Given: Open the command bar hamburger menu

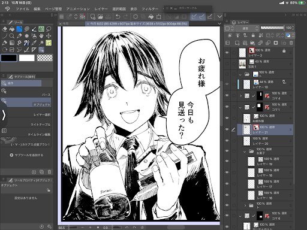Looking at the screenshot, I should coord(62,17).
